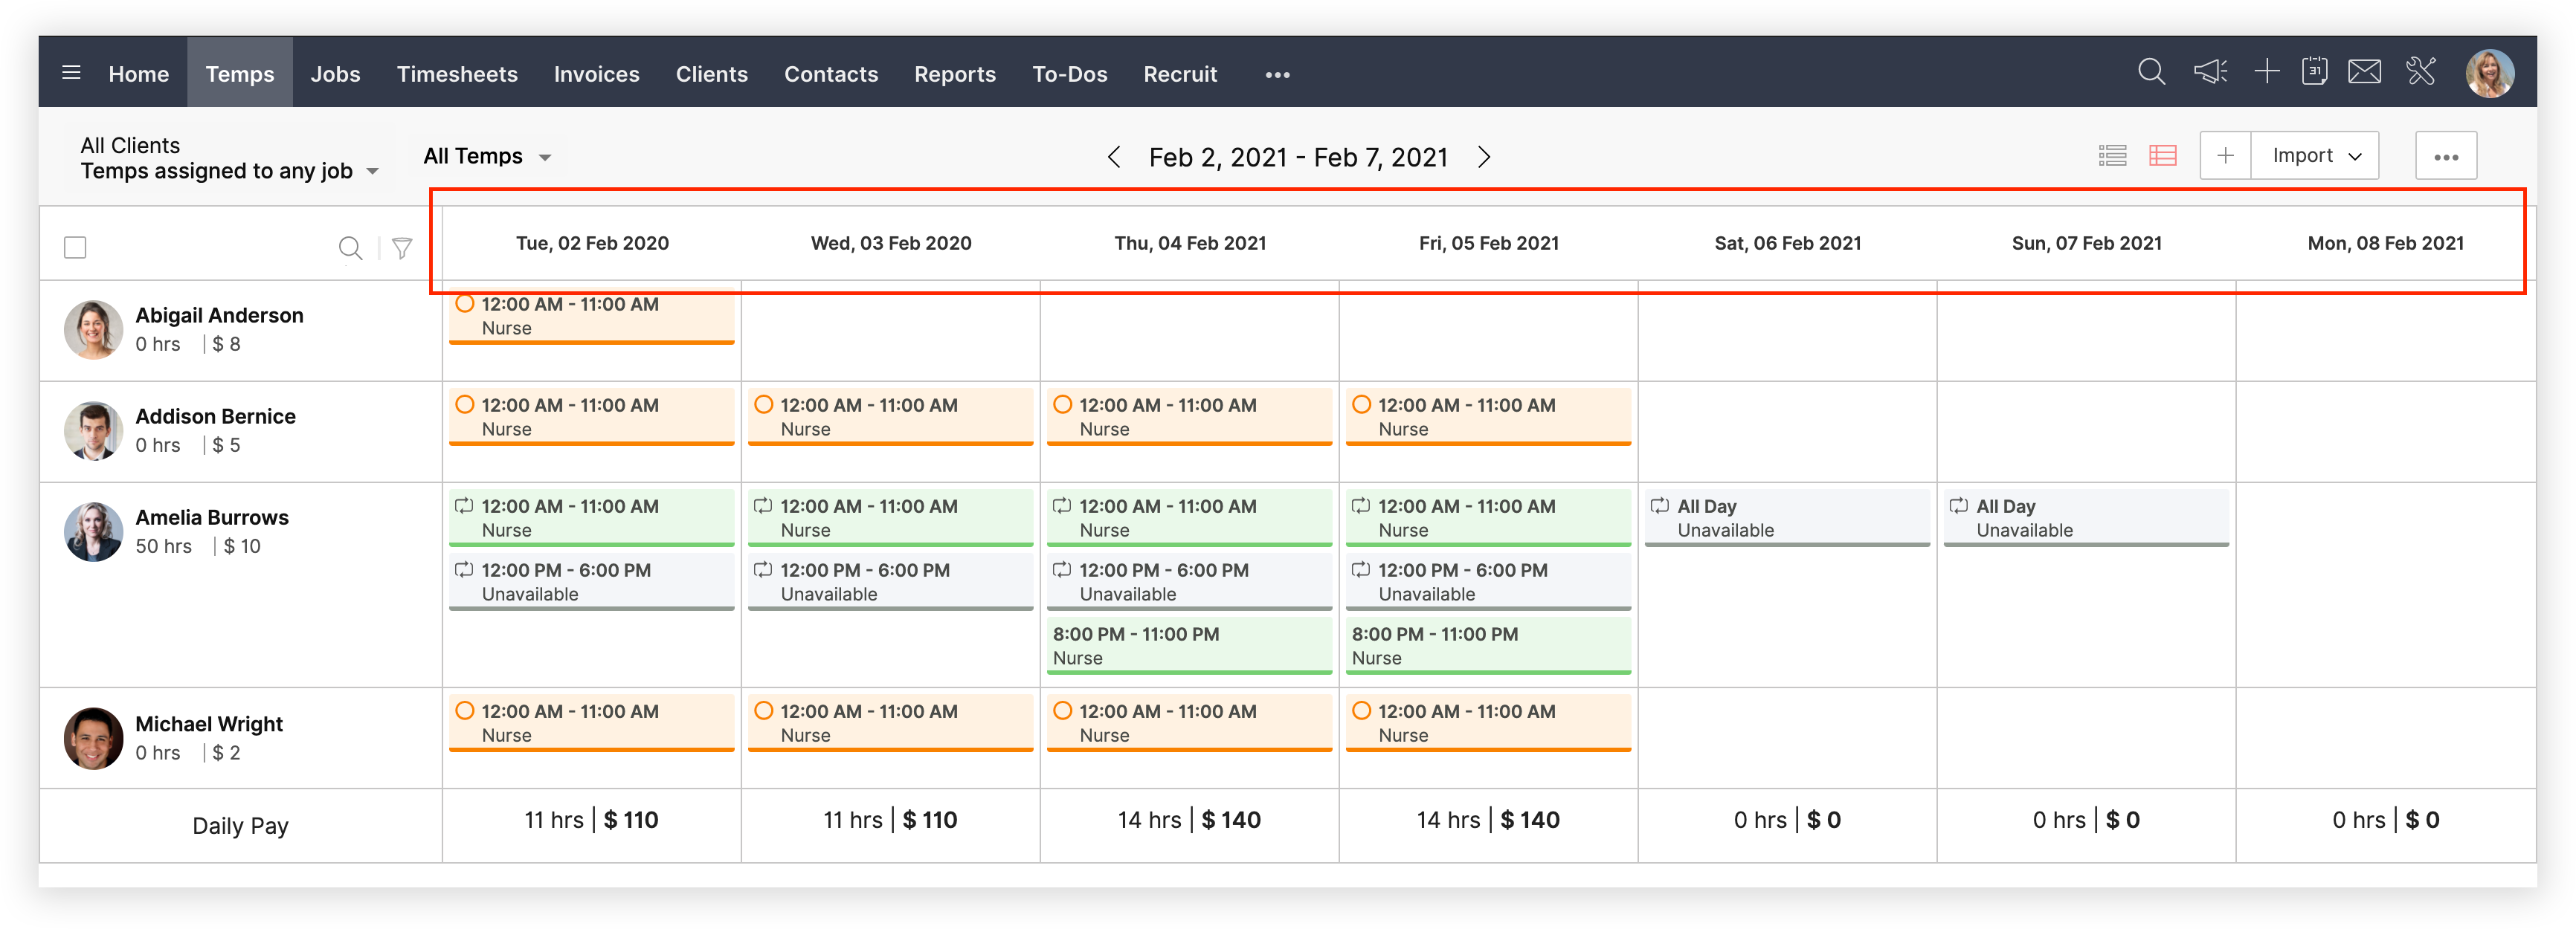Open the announcements megaphone icon
The image size is (2576, 929).
pos(2210,72)
